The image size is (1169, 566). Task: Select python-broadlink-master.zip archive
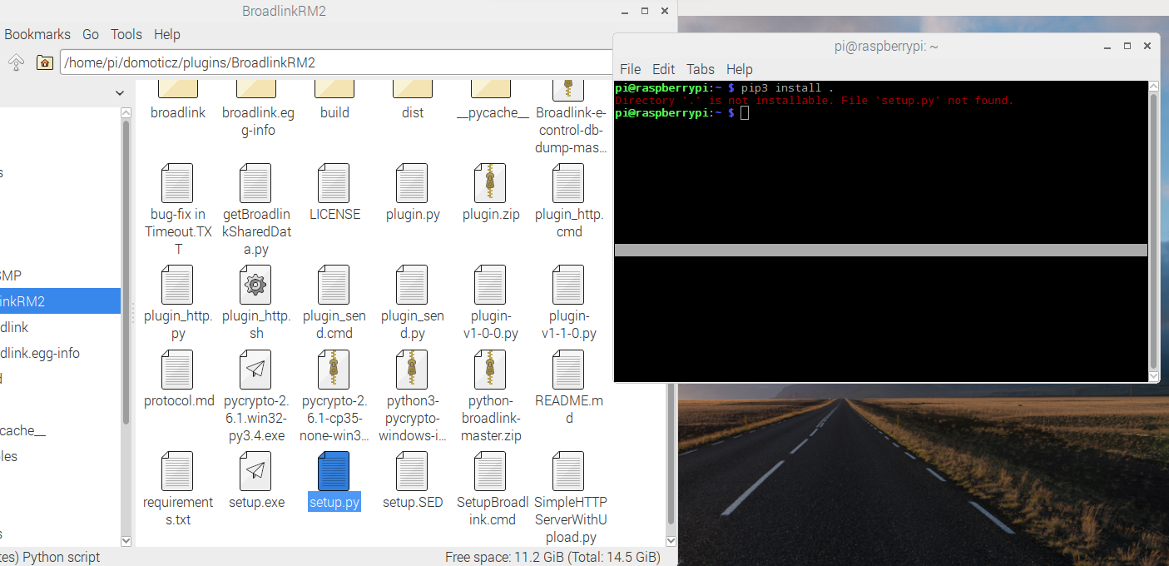pyautogui.click(x=491, y=396)
